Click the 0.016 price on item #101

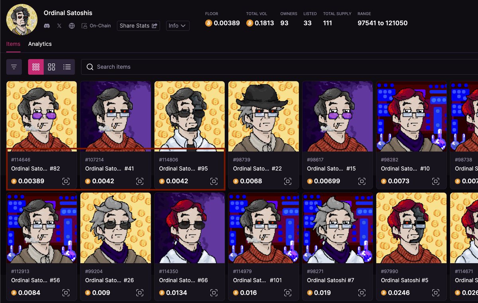(249, 293)
